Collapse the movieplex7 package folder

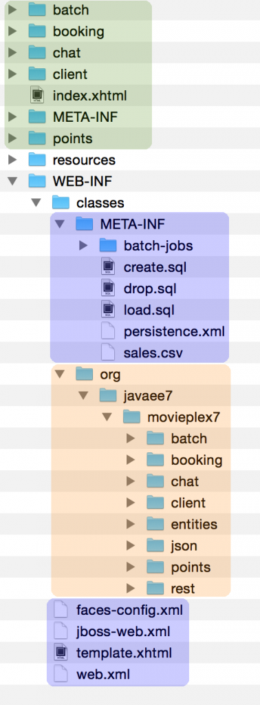(107, 417)
